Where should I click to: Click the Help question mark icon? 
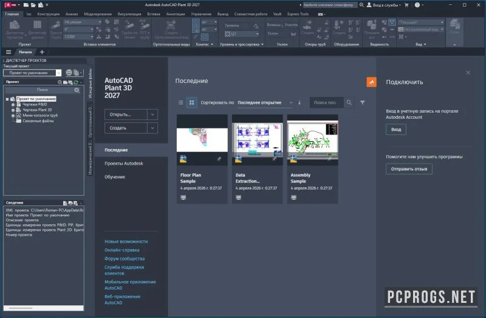[x=417, y=5]
